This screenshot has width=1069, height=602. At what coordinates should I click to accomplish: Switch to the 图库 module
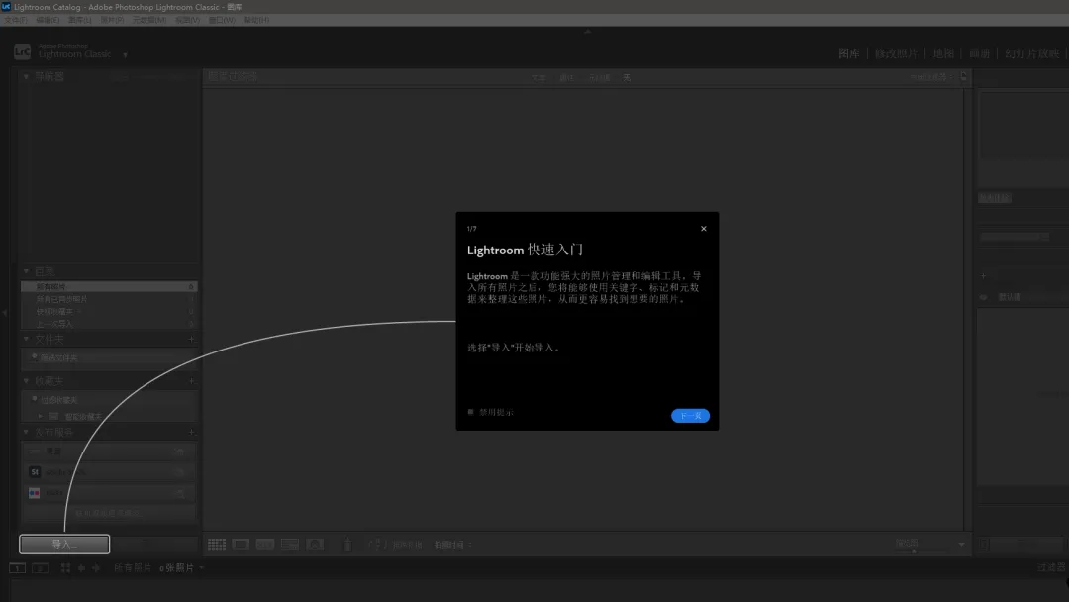tap(849, 53)
